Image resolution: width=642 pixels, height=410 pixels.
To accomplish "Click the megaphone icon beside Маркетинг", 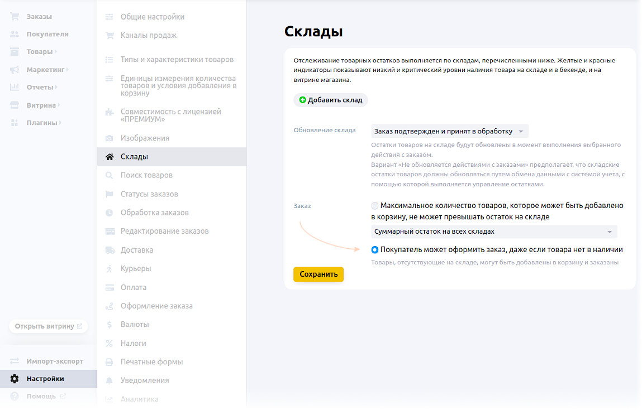I will click(x=15, y=70).
